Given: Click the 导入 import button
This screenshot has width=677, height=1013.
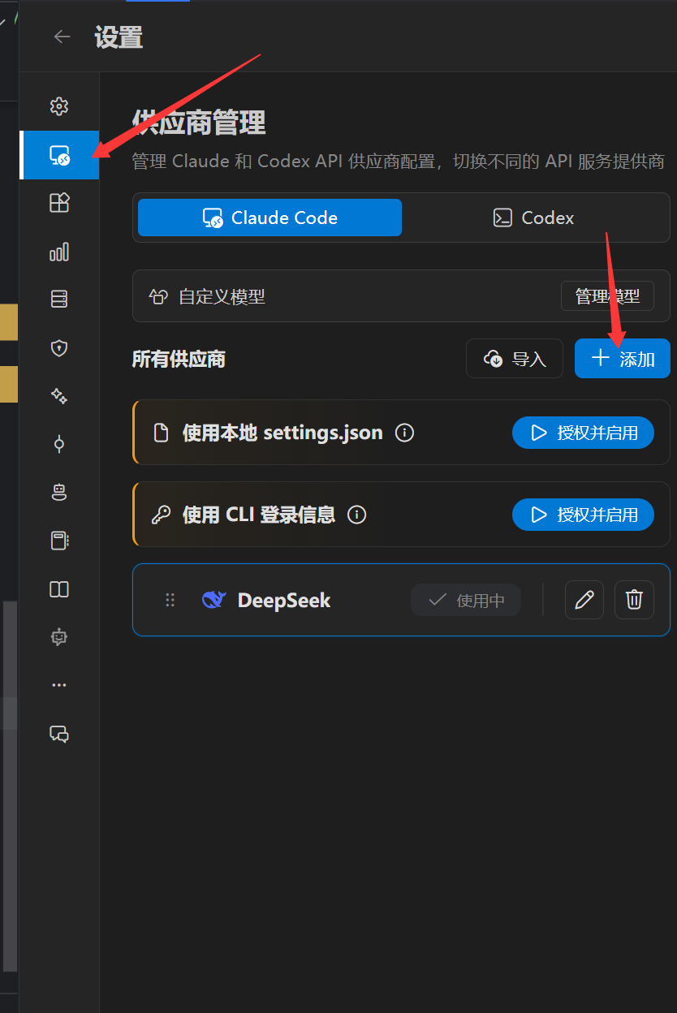Looking at the screenshot, I should point(515,358).
